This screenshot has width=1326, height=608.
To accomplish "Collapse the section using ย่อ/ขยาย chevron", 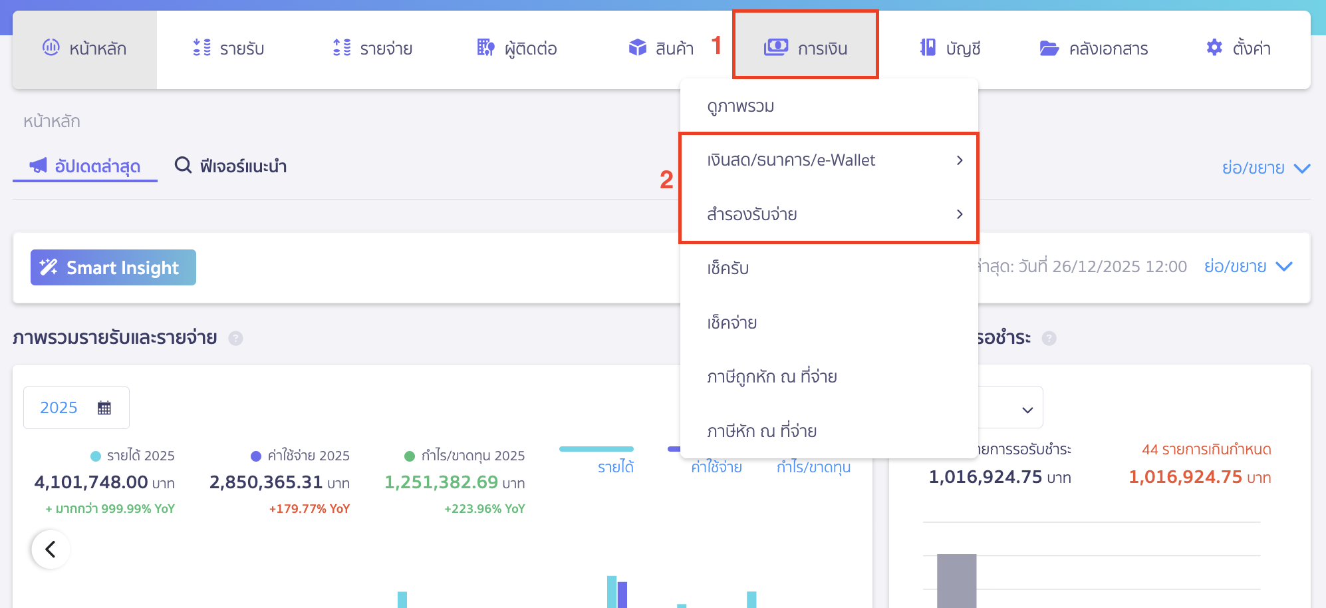I will point(1301,167).
